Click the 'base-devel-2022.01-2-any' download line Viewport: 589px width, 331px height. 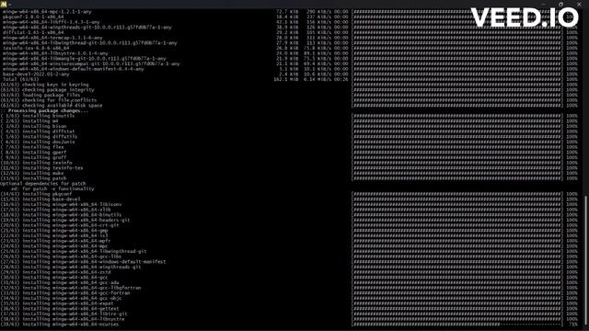[36, 74]
